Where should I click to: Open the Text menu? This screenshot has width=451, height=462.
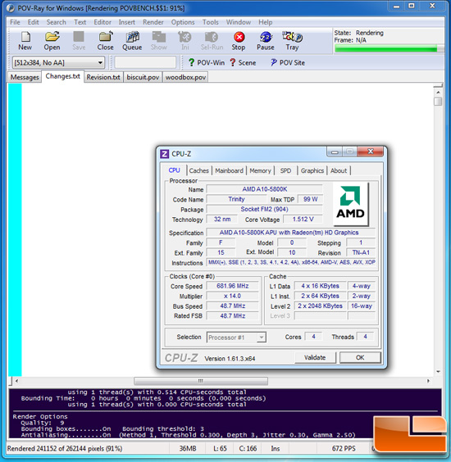tap(80, 22)
